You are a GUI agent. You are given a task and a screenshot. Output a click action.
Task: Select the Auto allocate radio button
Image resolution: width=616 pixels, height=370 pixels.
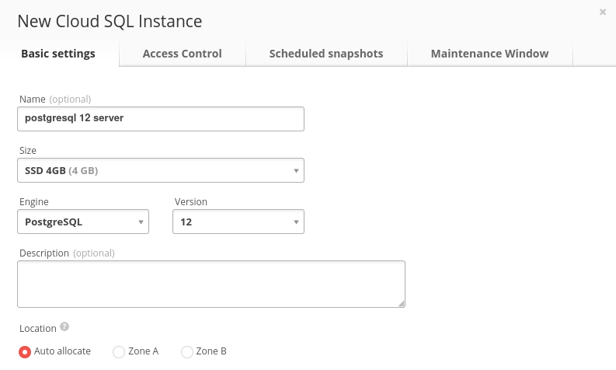[25, 352]
